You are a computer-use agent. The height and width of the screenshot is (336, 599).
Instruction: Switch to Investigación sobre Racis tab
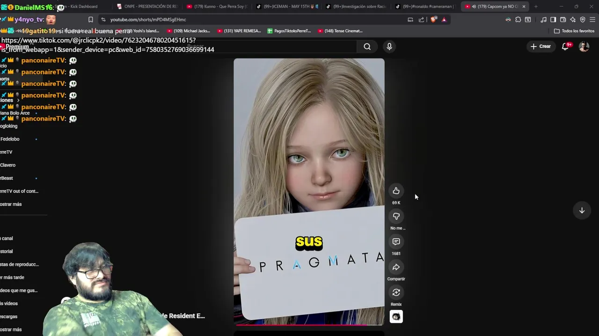click(x=357, y=7)
